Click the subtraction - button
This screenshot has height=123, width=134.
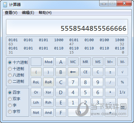click(110, 102)
